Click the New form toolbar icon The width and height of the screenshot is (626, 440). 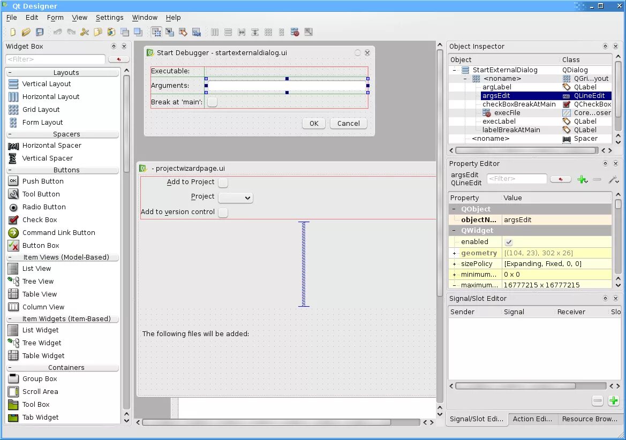[13, 32]
